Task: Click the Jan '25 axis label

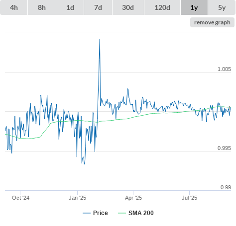Action: tap(77, 198)
